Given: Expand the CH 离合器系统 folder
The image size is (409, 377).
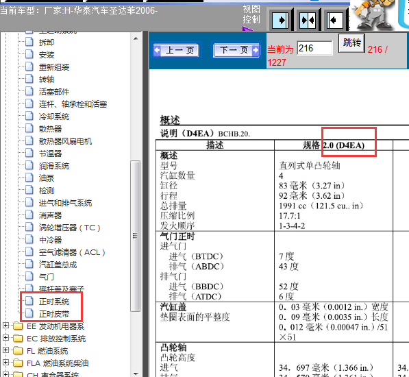Looking at the screenshot, I should 5,375.
